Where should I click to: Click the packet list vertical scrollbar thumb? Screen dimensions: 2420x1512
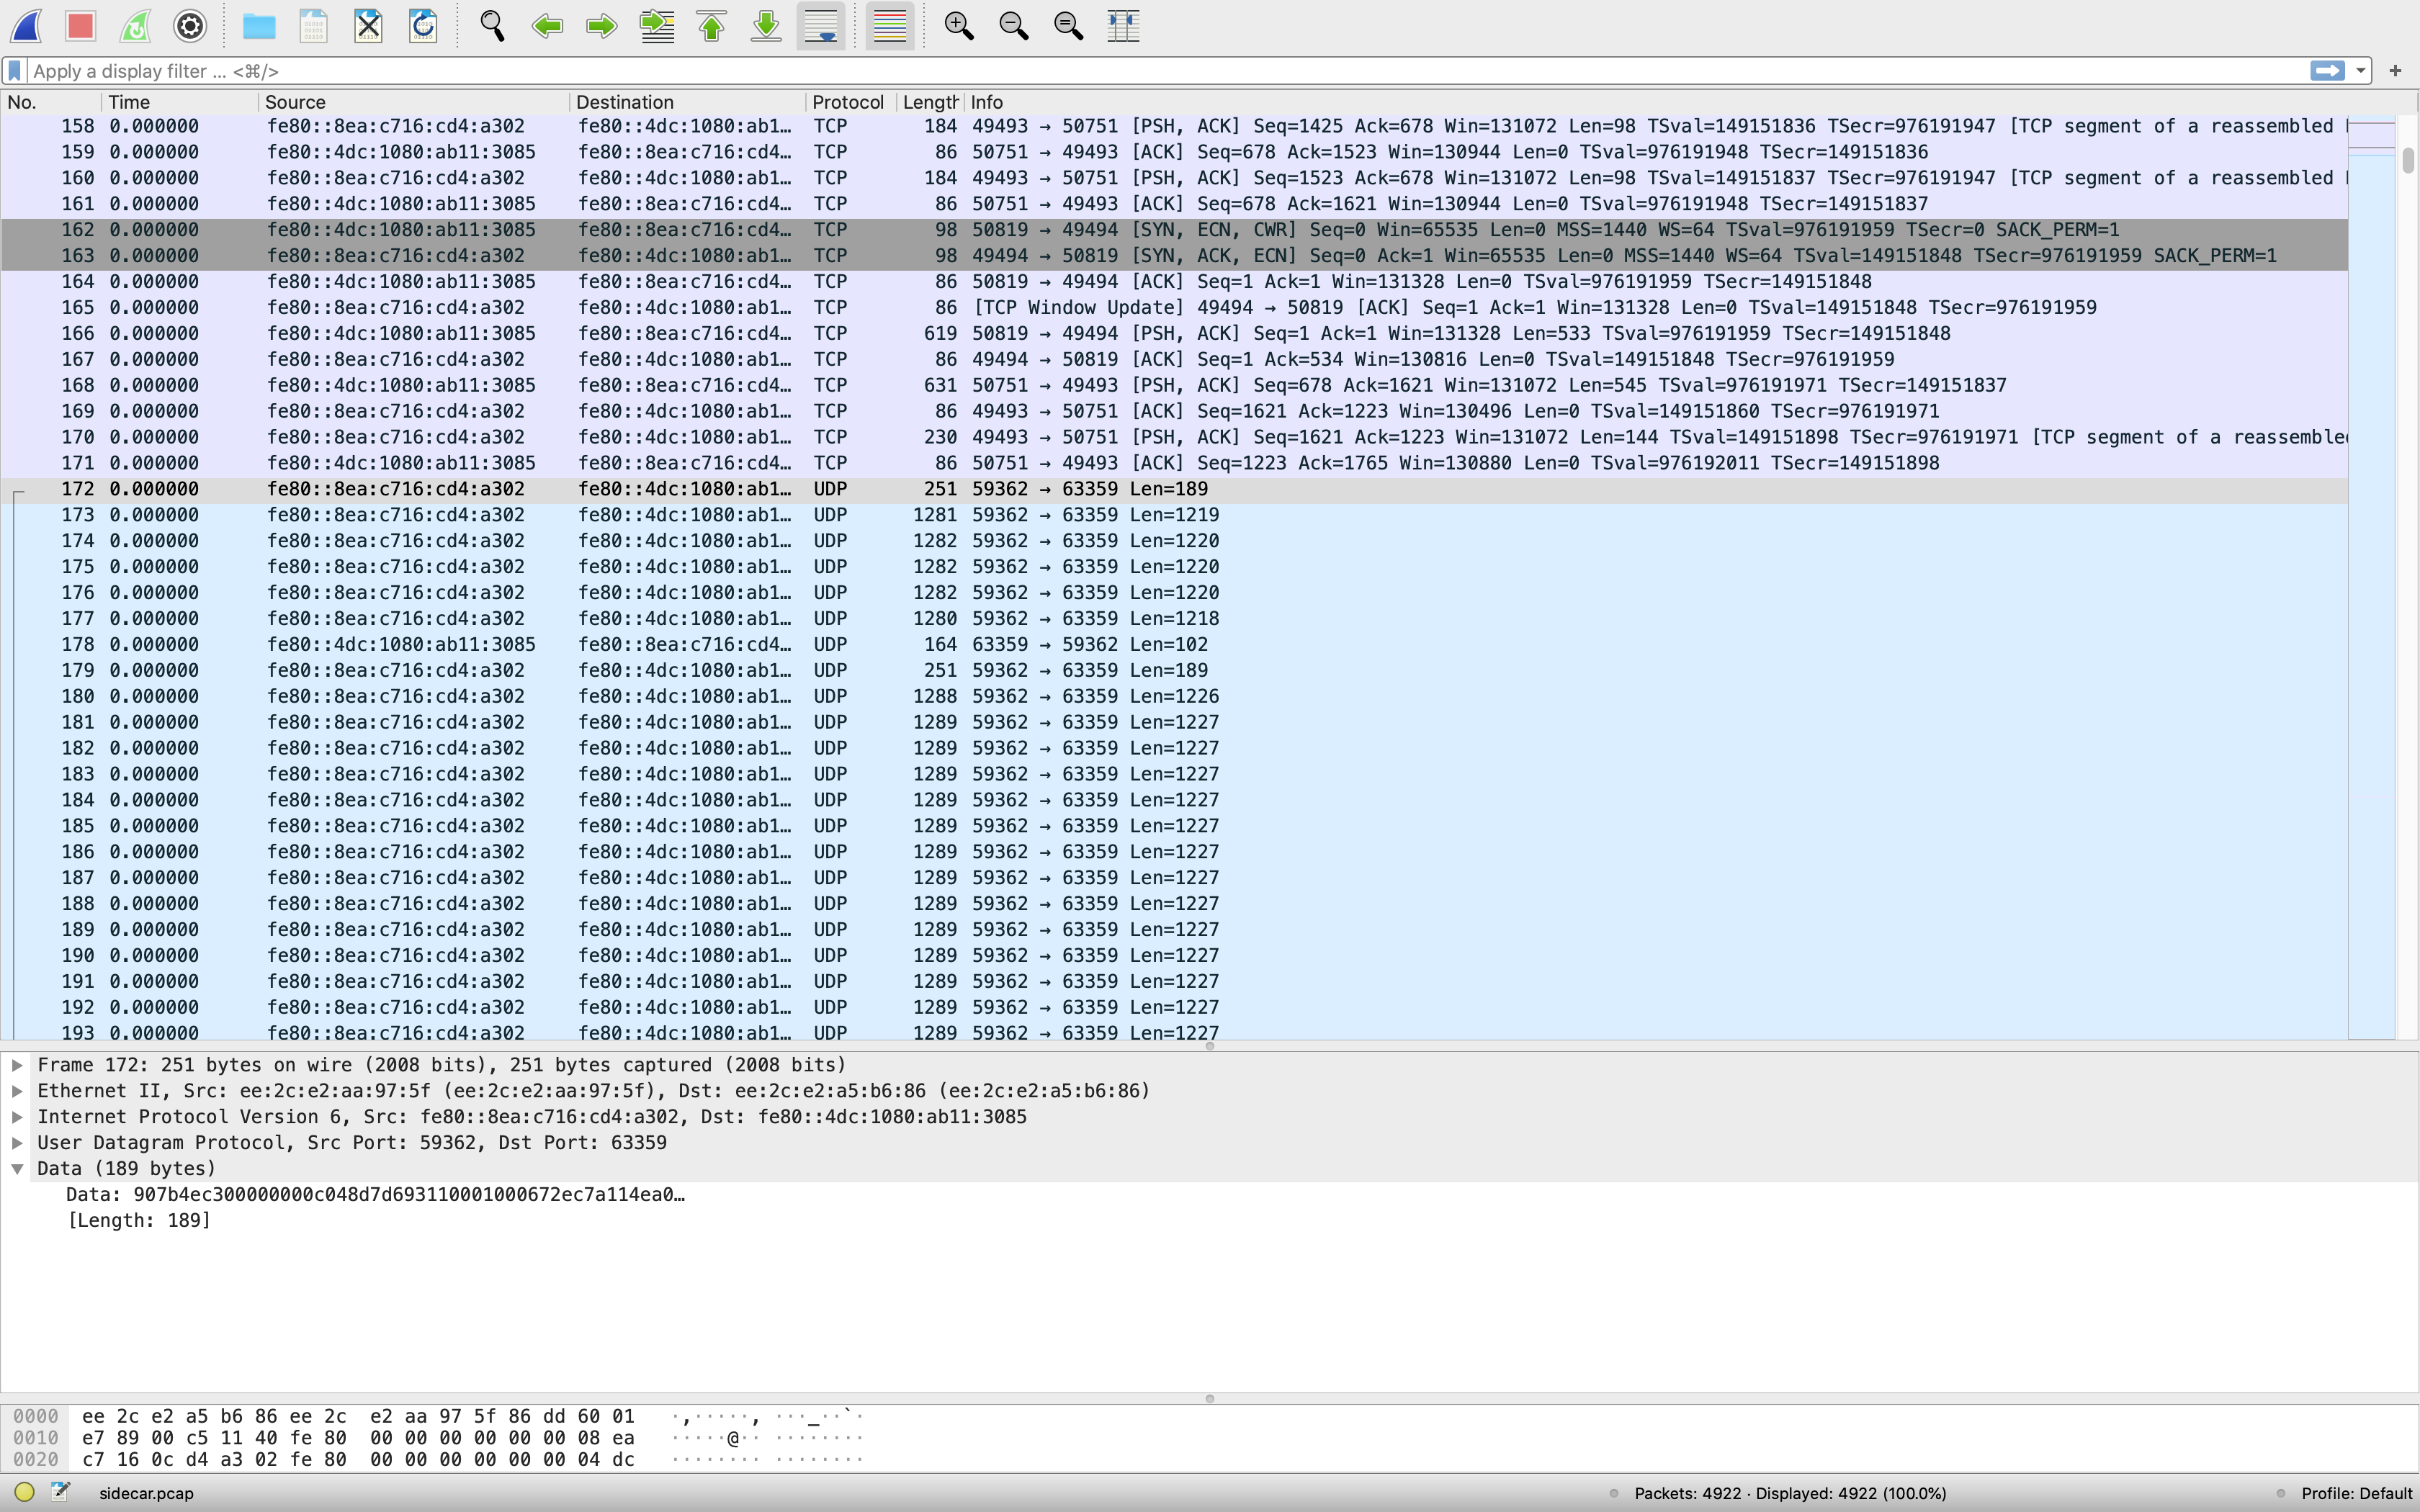2408,160
